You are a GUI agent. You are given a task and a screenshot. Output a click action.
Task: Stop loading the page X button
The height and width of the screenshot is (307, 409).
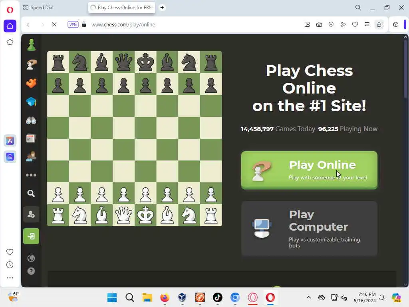[54, 24]
